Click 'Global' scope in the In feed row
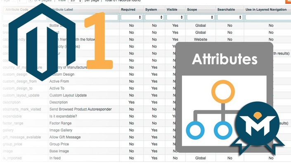Screen dimensions: 291x164 point(201,158)
